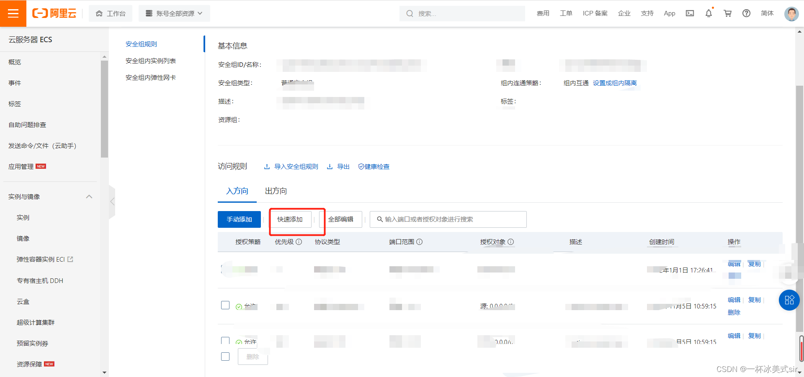The width and height of the screenshot is (804, 377).
Task: Check the second 允许 rule row checkbox
Action: 225,341
